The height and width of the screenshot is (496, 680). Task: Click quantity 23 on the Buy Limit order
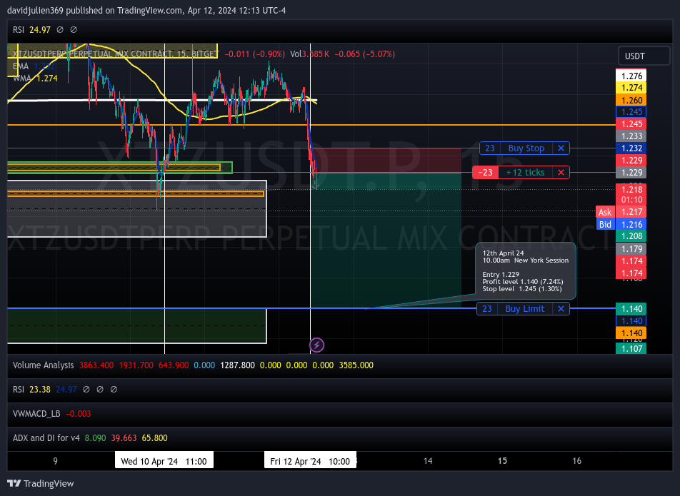[487, 309]
